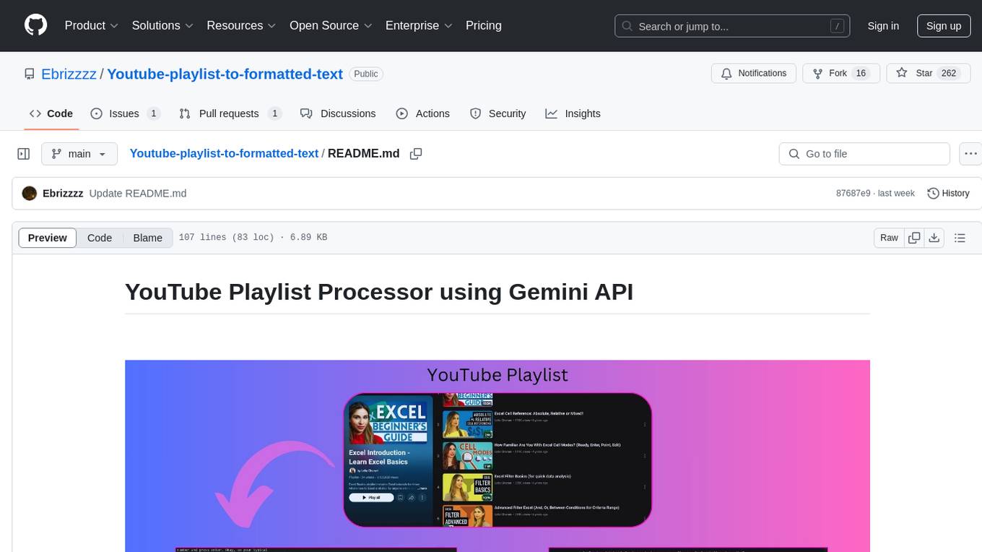
Task: Switch to Blame view
Action: pos(148,238)
